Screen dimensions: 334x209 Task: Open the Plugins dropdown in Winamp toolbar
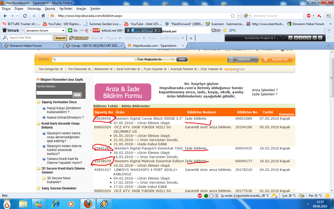coord(114,38)
